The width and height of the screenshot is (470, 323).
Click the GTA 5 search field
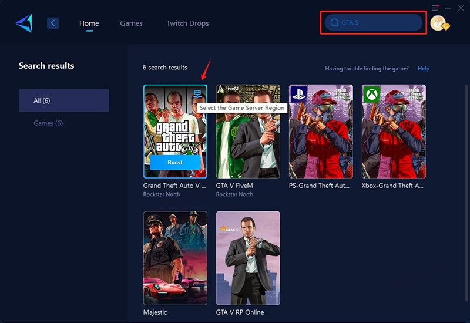point(374,22)
